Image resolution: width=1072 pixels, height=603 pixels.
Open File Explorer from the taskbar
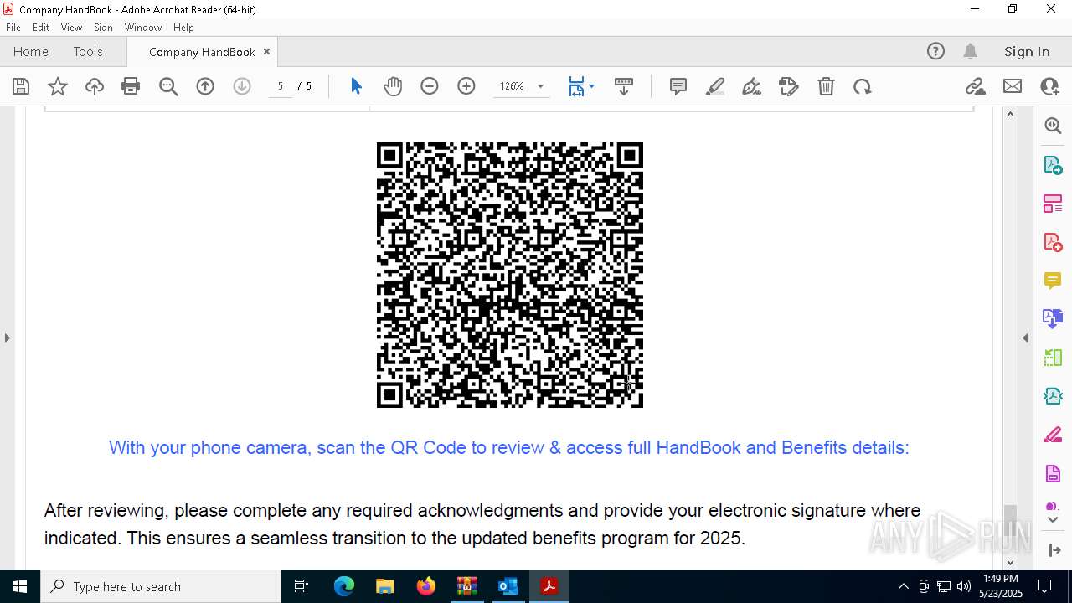385,586
